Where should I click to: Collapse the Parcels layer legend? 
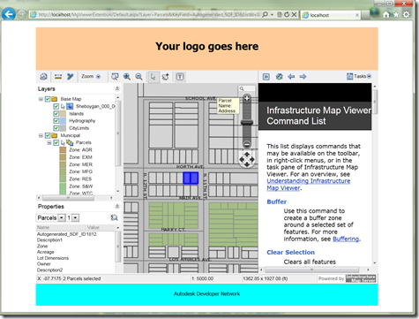(49, 143)
